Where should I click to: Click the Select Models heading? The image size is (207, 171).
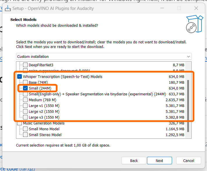(23, 20)
